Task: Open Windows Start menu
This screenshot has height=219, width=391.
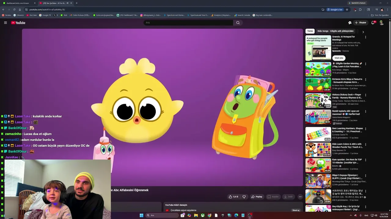Action: click(141, 215)
